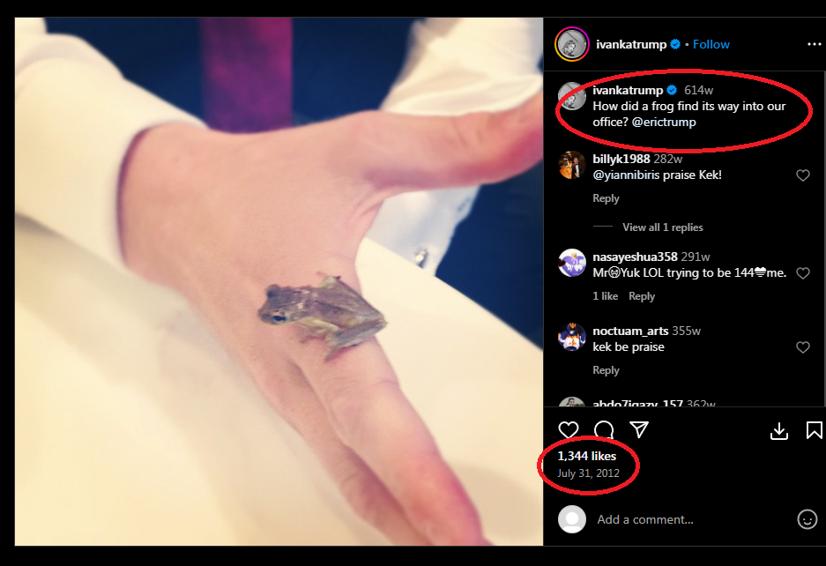
Task: Open the emoji picker smiley icon
Action: (x=807, y=519)
